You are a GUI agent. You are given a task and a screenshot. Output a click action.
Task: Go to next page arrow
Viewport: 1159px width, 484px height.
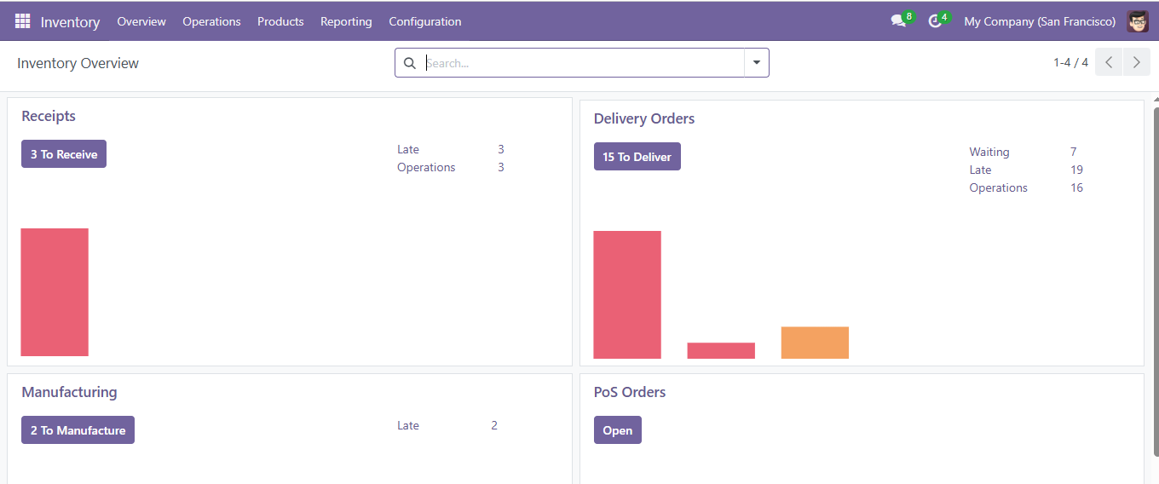[1136, 62]
